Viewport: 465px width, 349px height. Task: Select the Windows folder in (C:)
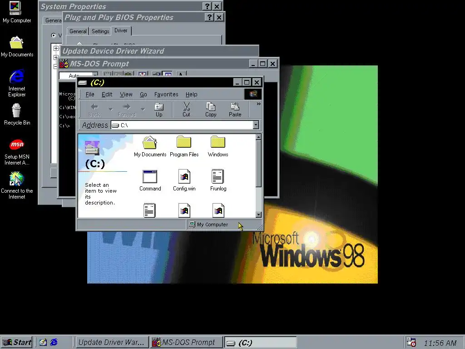point(218,147)
